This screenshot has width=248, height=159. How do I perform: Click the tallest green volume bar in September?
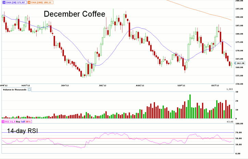coord(190,106)
